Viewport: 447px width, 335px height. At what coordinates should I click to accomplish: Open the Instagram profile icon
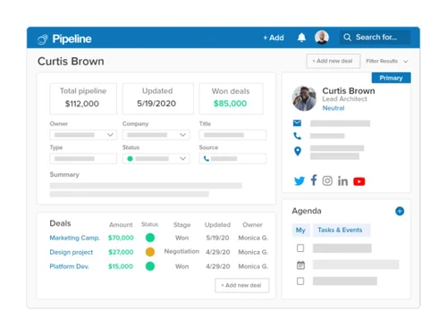point(327,180)
